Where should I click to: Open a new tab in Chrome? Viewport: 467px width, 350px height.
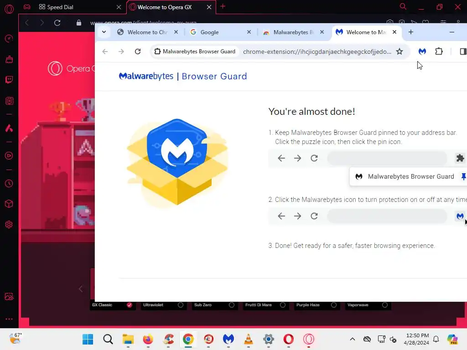(x=411, y=32)
